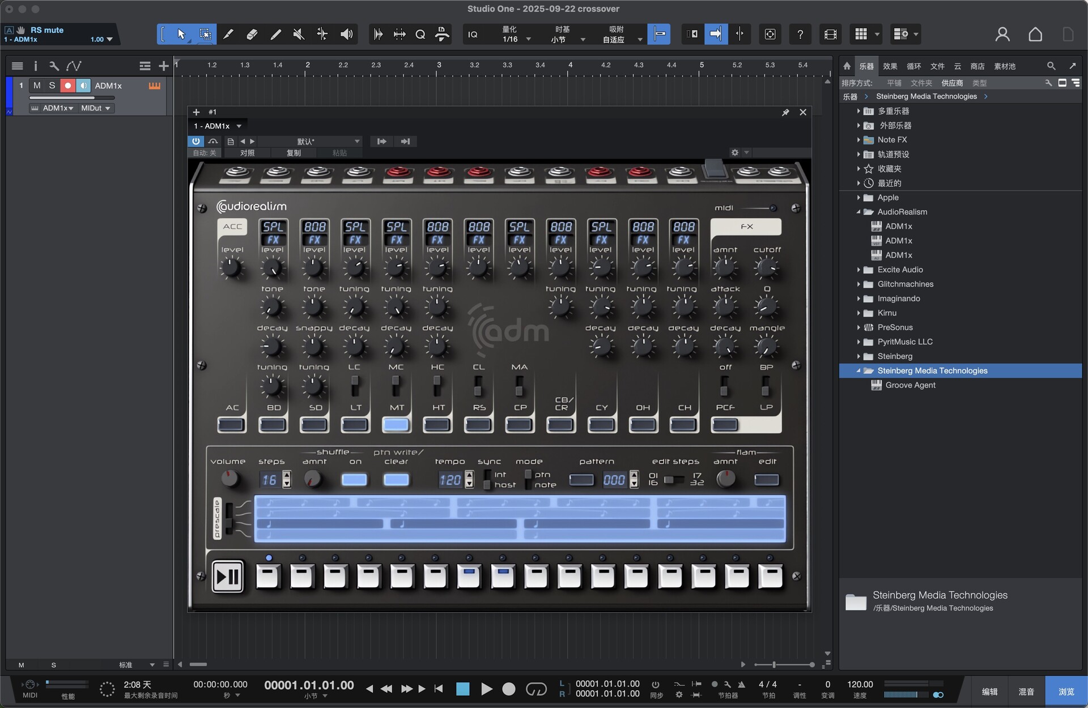Expand the PreSonus folder
Viewport: 1088px width, 708px height.
click(858, 327)
